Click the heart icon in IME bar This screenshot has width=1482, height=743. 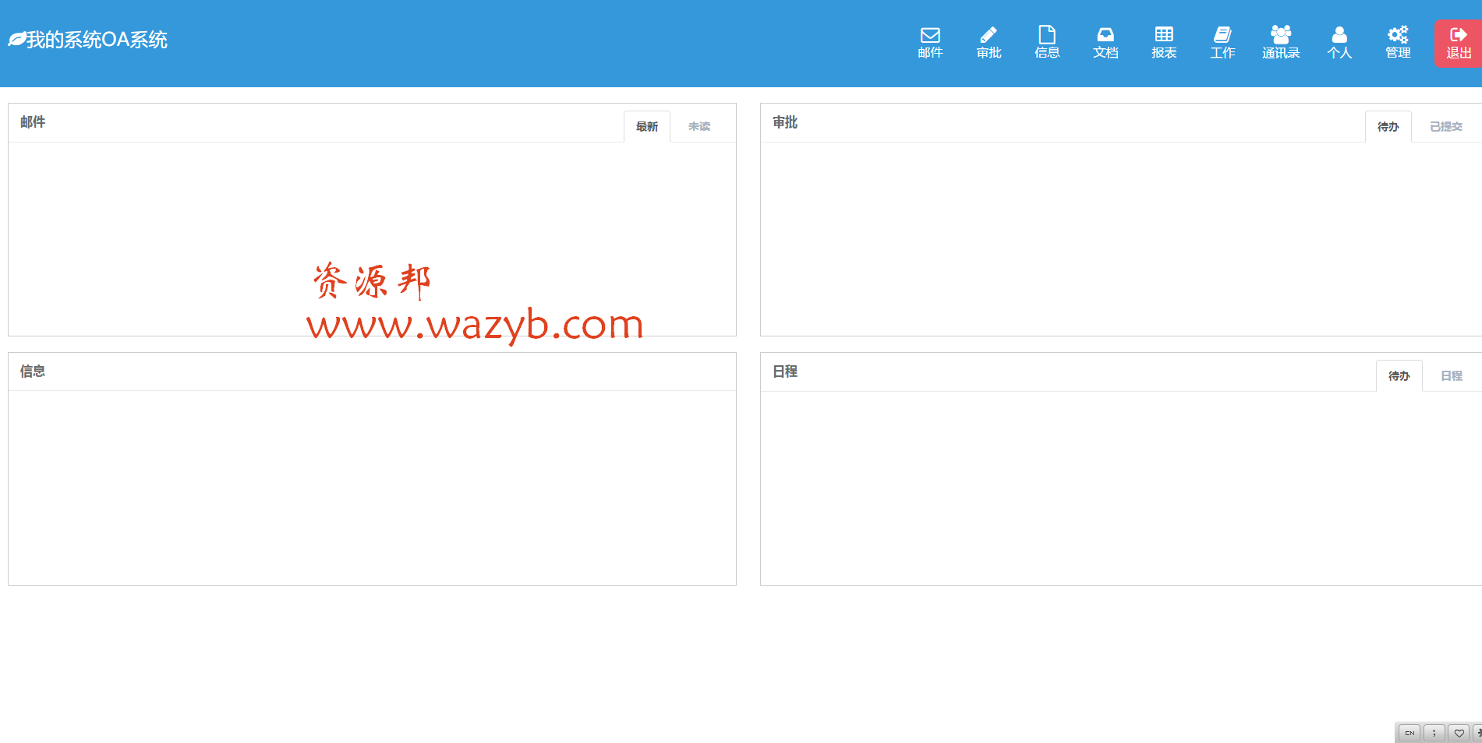pos(1459,733)
